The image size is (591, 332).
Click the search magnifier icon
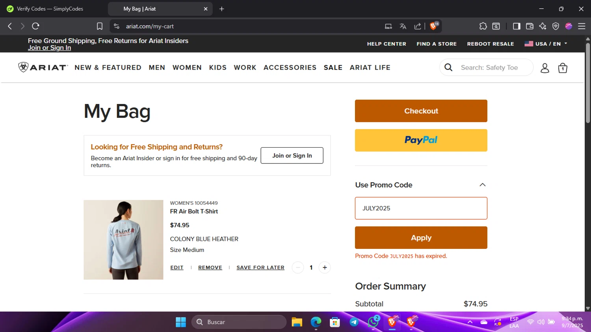(x=448, y=67)
